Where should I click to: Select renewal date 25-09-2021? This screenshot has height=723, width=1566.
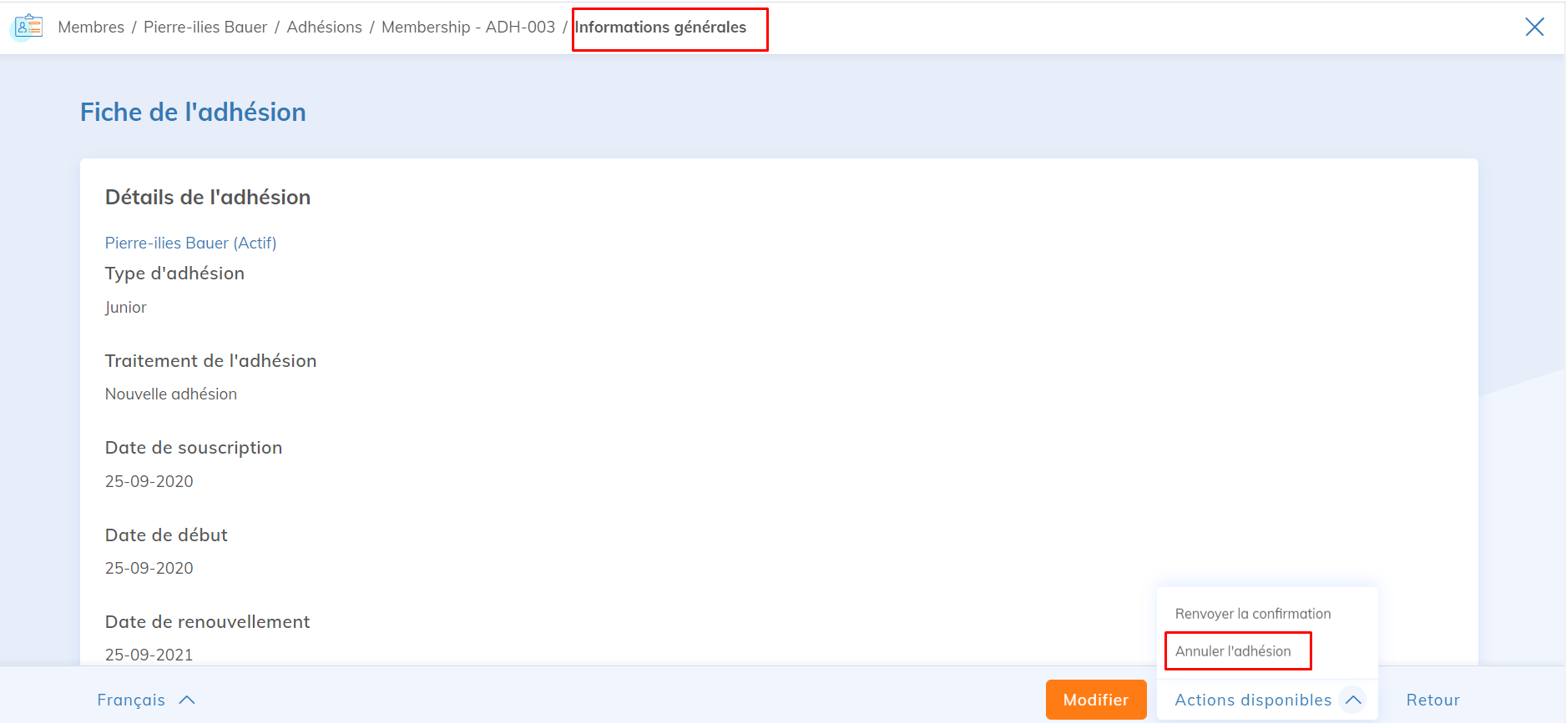tap(149, 655)
